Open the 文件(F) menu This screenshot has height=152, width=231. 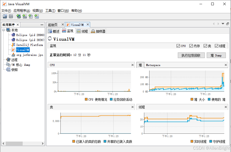click(6, 11)
